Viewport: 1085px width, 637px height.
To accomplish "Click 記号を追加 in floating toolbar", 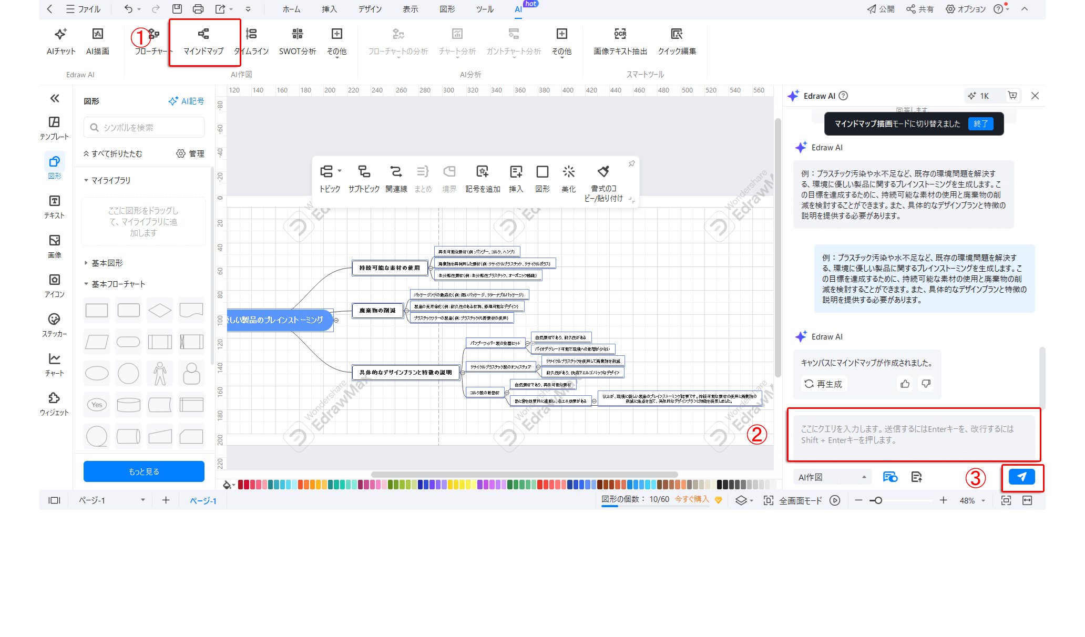I will click(x=483, y=179).
